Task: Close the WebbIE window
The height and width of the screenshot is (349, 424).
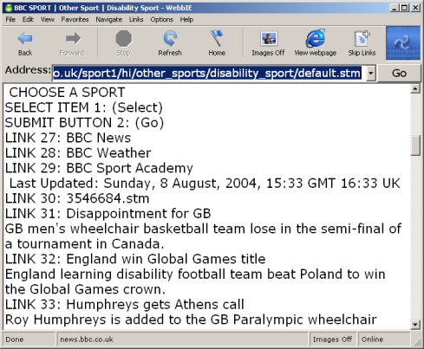Action: click(x=415, y=8)
